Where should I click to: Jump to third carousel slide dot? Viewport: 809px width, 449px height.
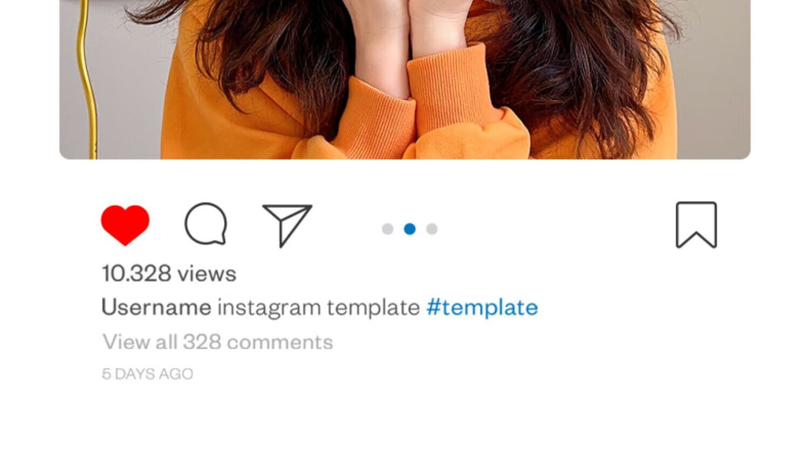tap(431, 229)
